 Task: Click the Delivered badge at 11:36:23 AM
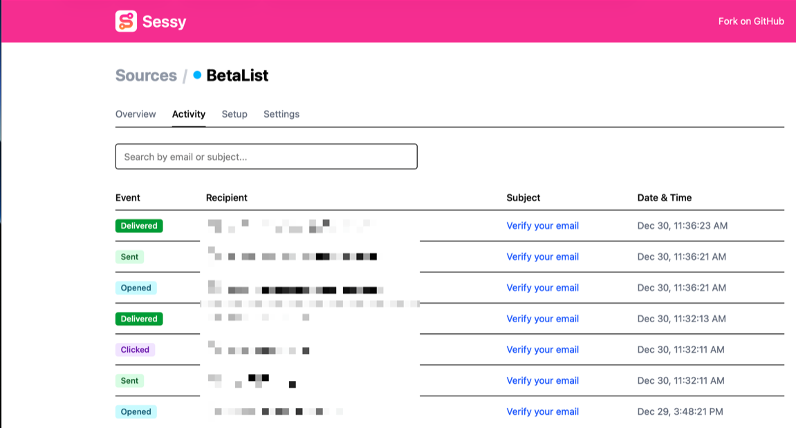[139, 226]
